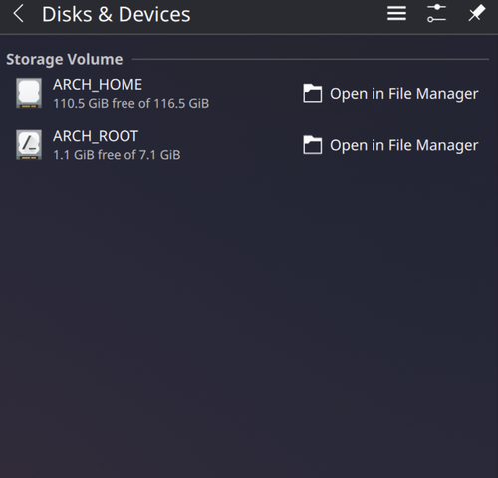Image resolution: width=498 pixels, height=478 pixels.
Task: Pin the Disks & Devices popup open
Action: [x=477, y=14]
